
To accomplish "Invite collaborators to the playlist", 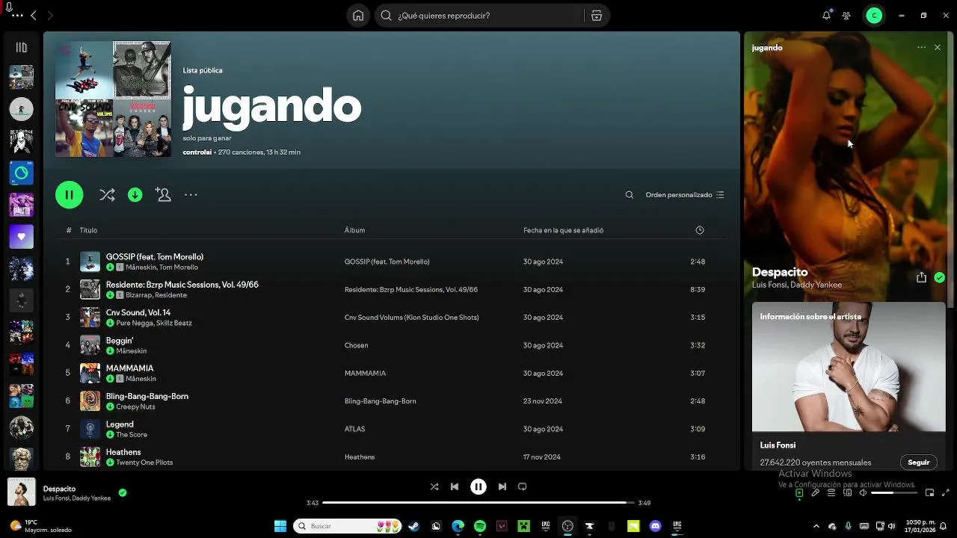I will (x=163, y=195).
